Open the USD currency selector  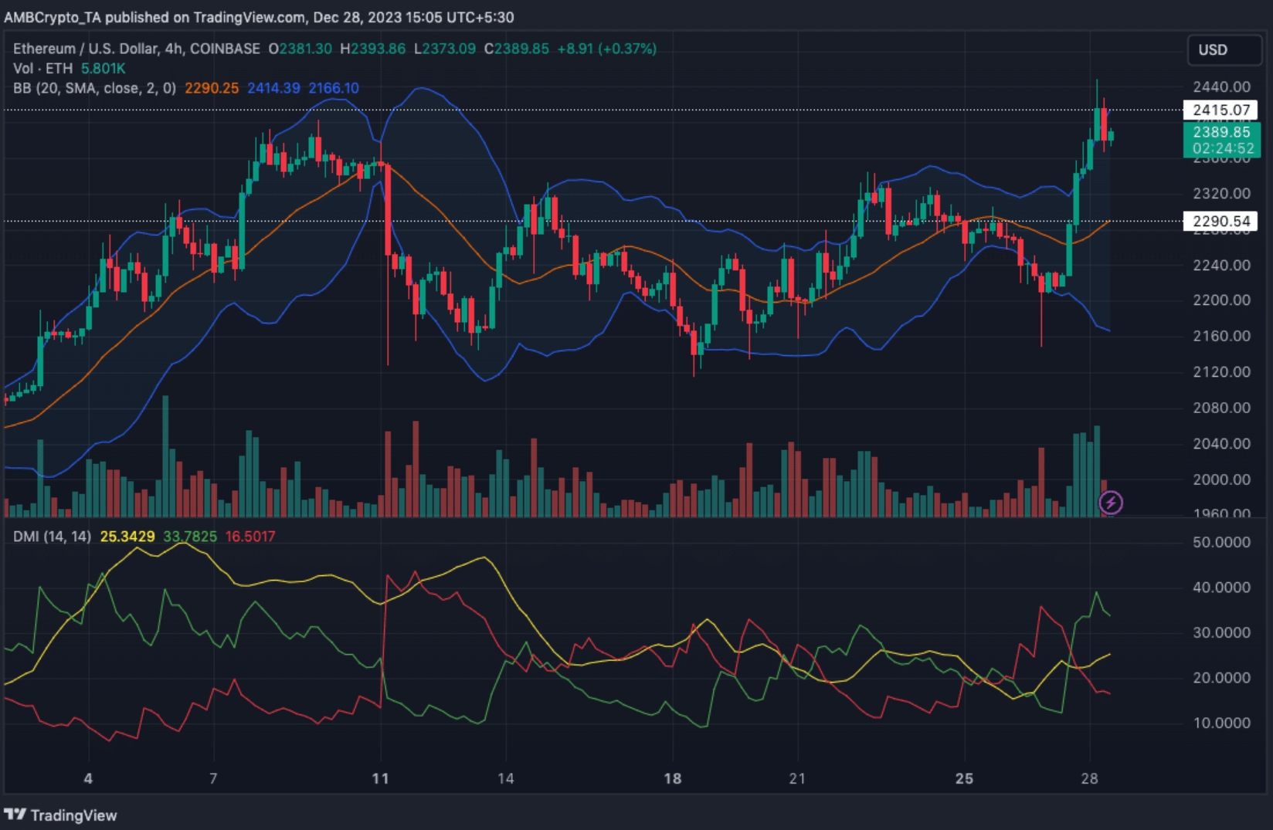[x=1224, y=50]
